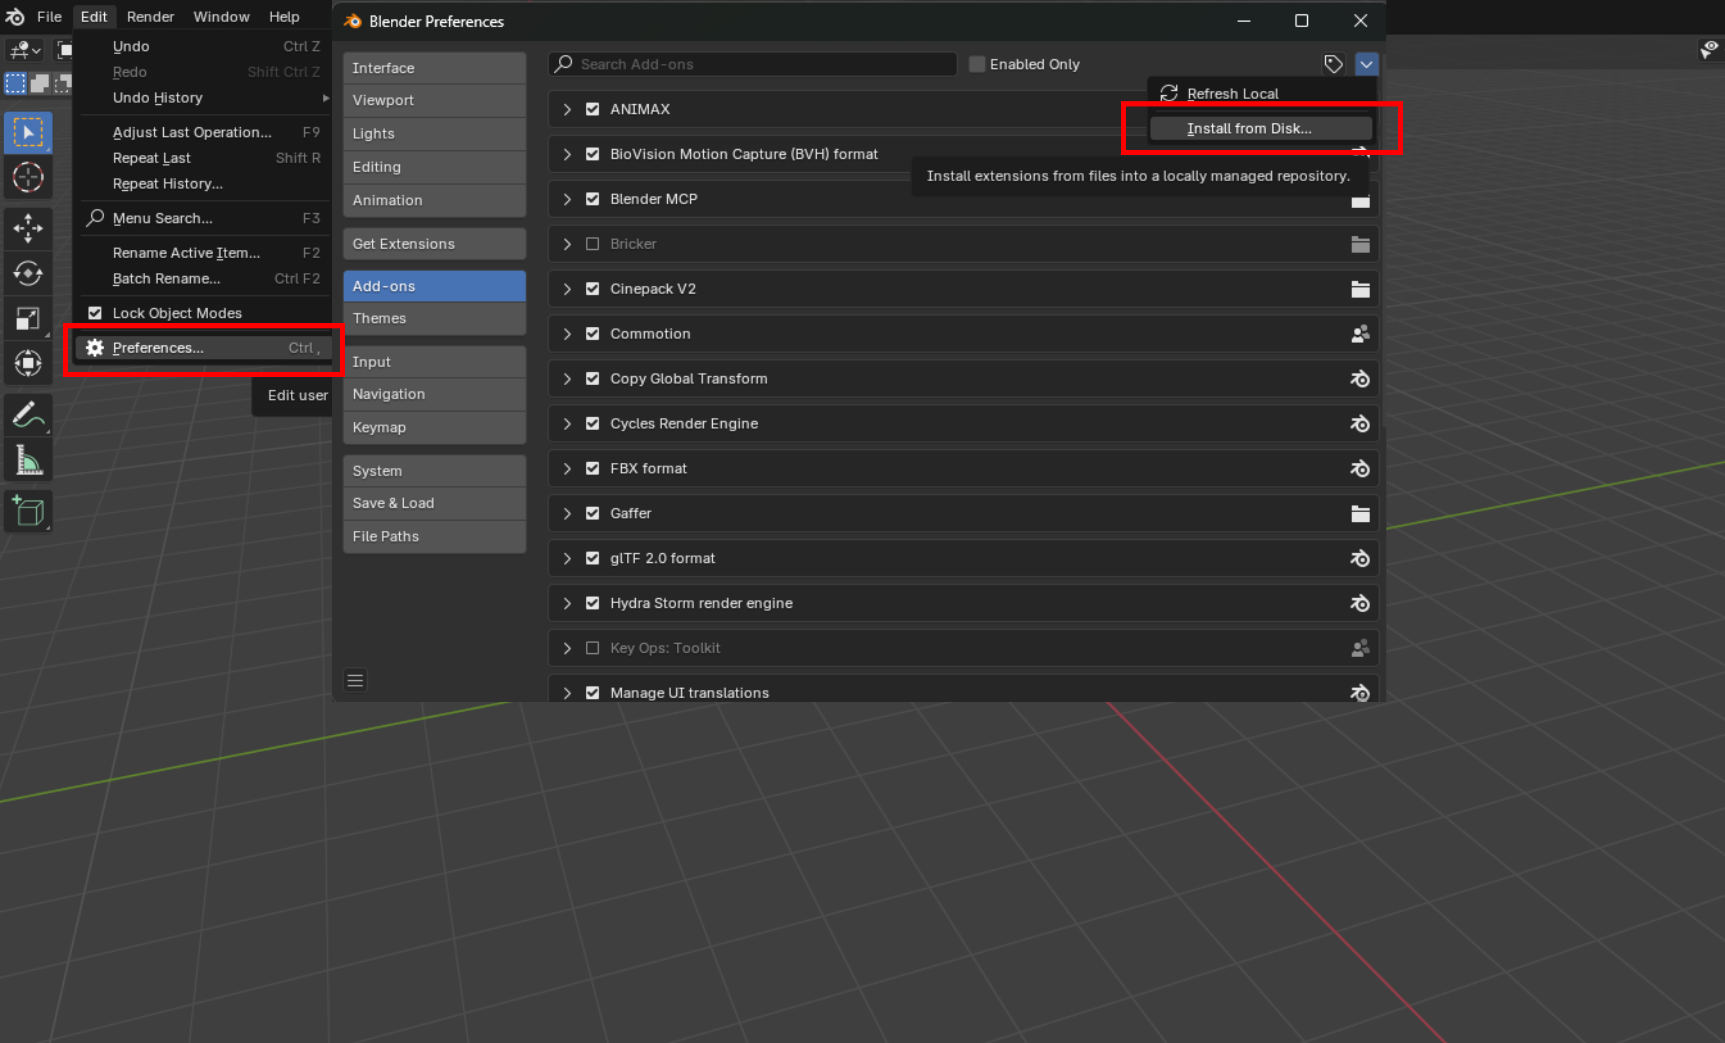Toggle the Enabled Only checkbox
This screenshot has height=1043, width=1725.
pos(976,64)
